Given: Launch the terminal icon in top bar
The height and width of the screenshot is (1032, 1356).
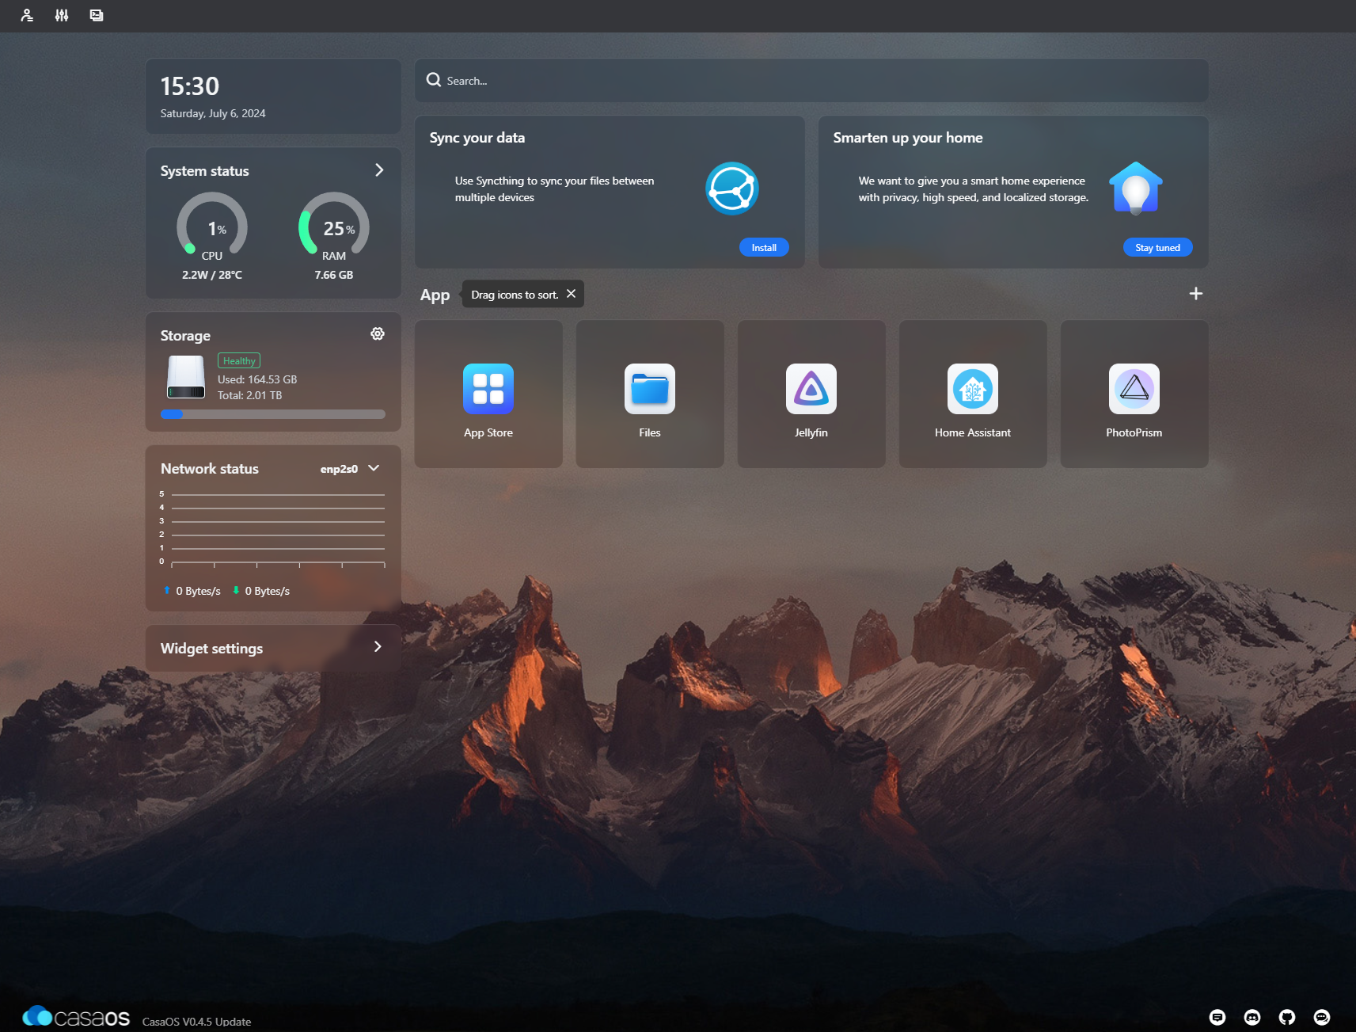Looking at the screenshot, I should (x=96, y=15).
